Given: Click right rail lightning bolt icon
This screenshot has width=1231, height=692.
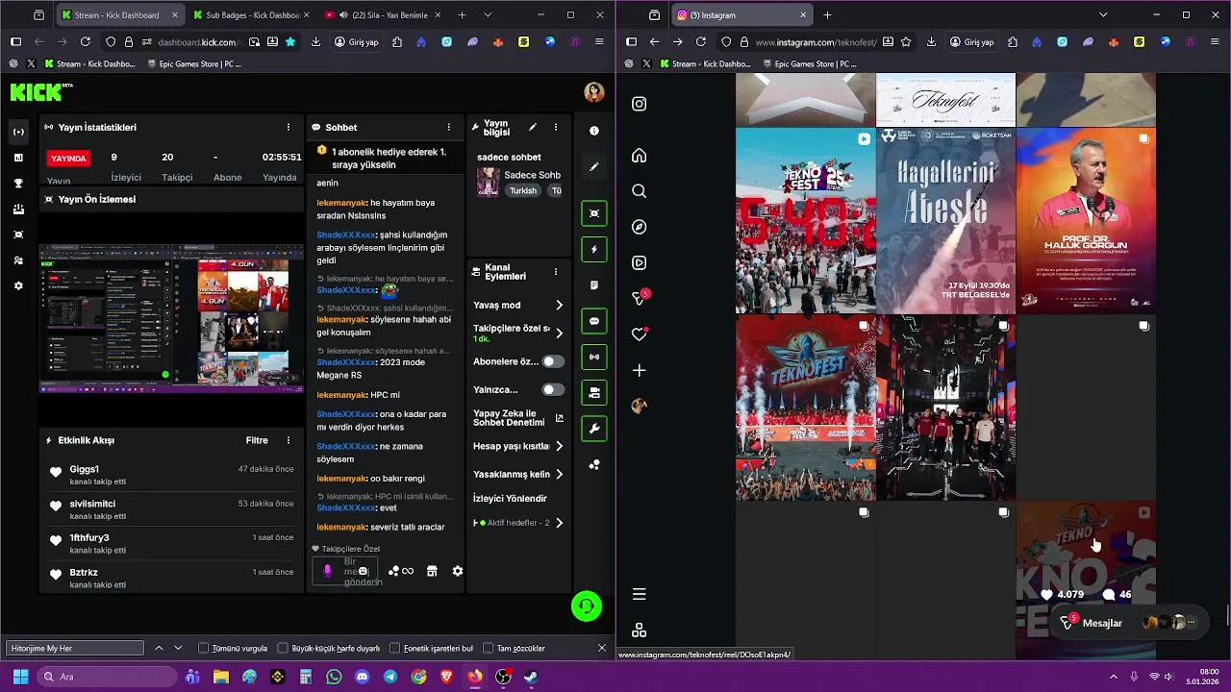Looking at the screenshot, I should click(593, 249).
